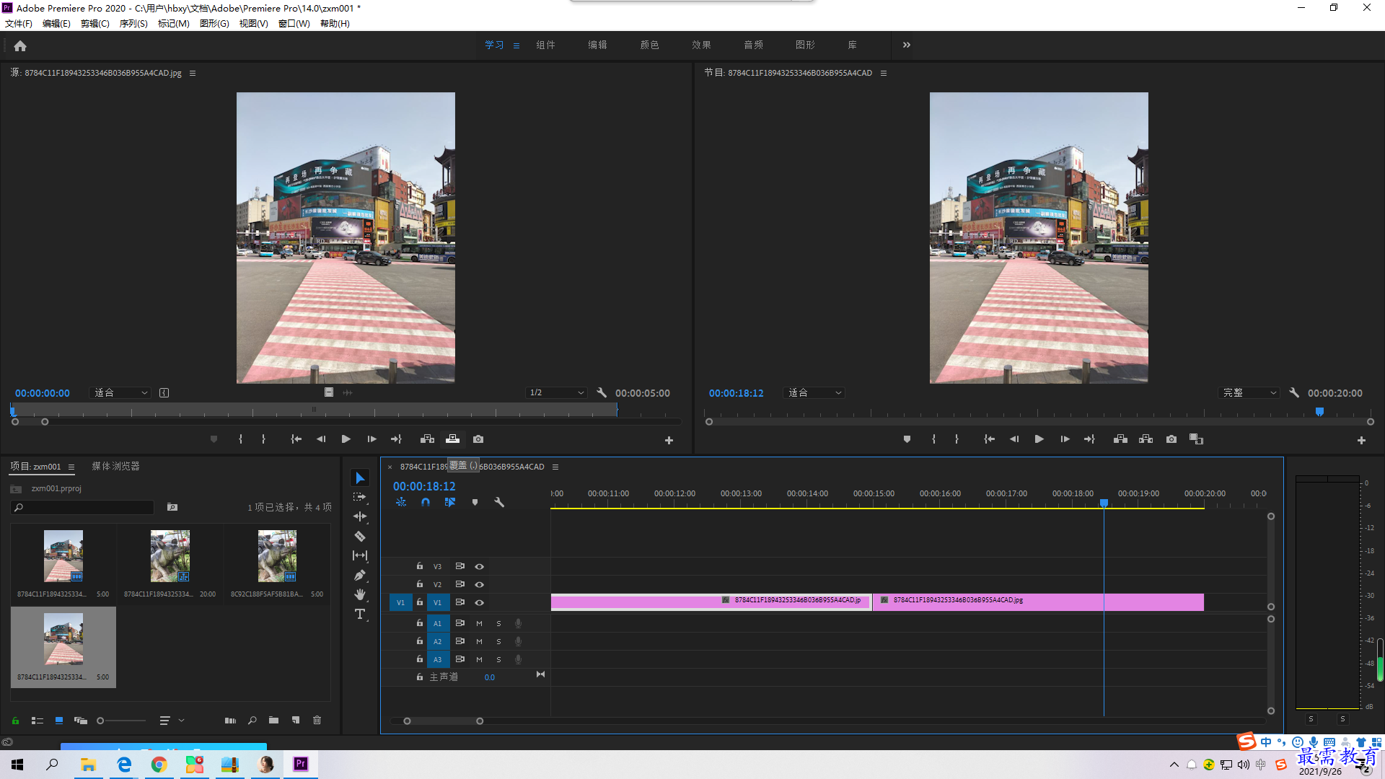
Task: Select the Pen tool
Action: coord(360,575)
